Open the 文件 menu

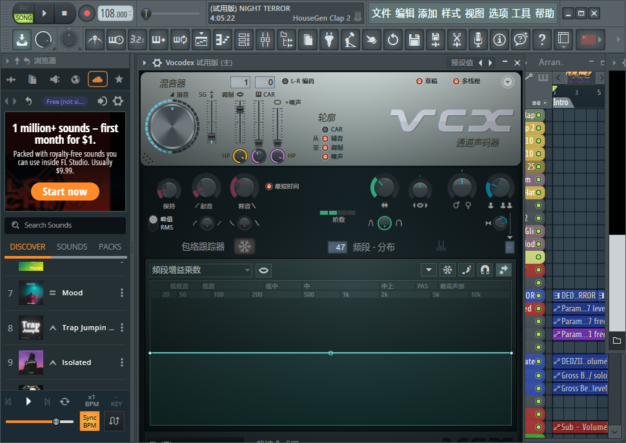coord(381,14)
